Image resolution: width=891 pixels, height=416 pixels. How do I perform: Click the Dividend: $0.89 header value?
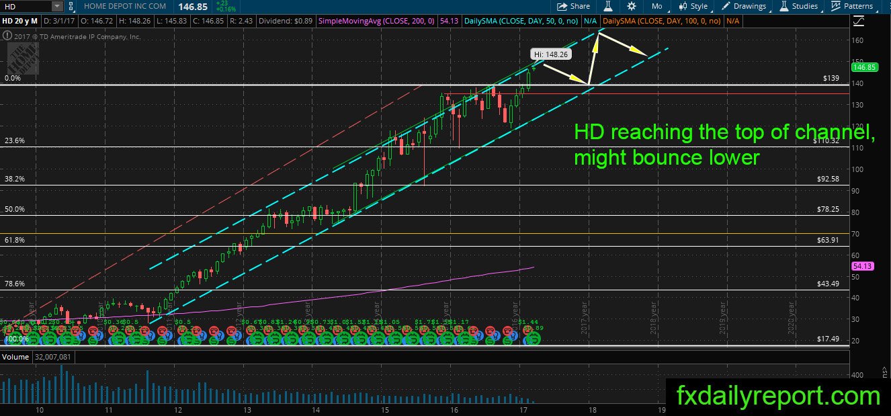click(x=287, y=22)
